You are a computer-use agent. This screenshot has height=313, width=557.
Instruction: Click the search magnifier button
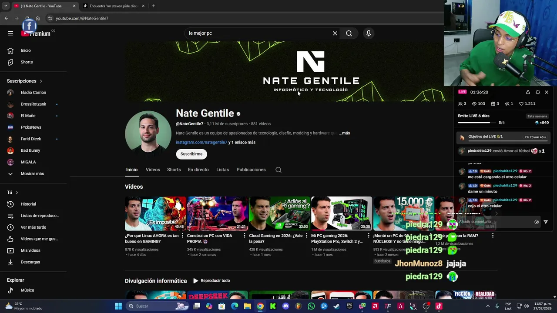pos(349,33)
